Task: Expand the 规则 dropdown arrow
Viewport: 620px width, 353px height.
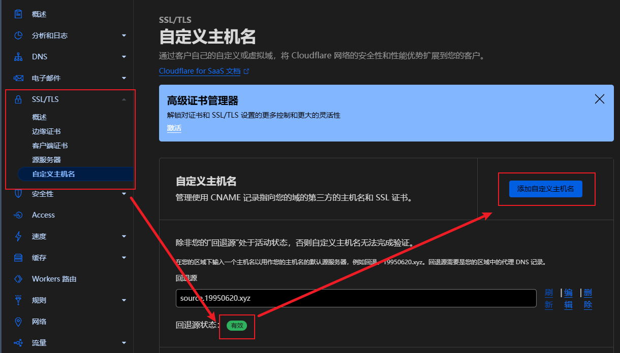Action: tap(124, 300)
